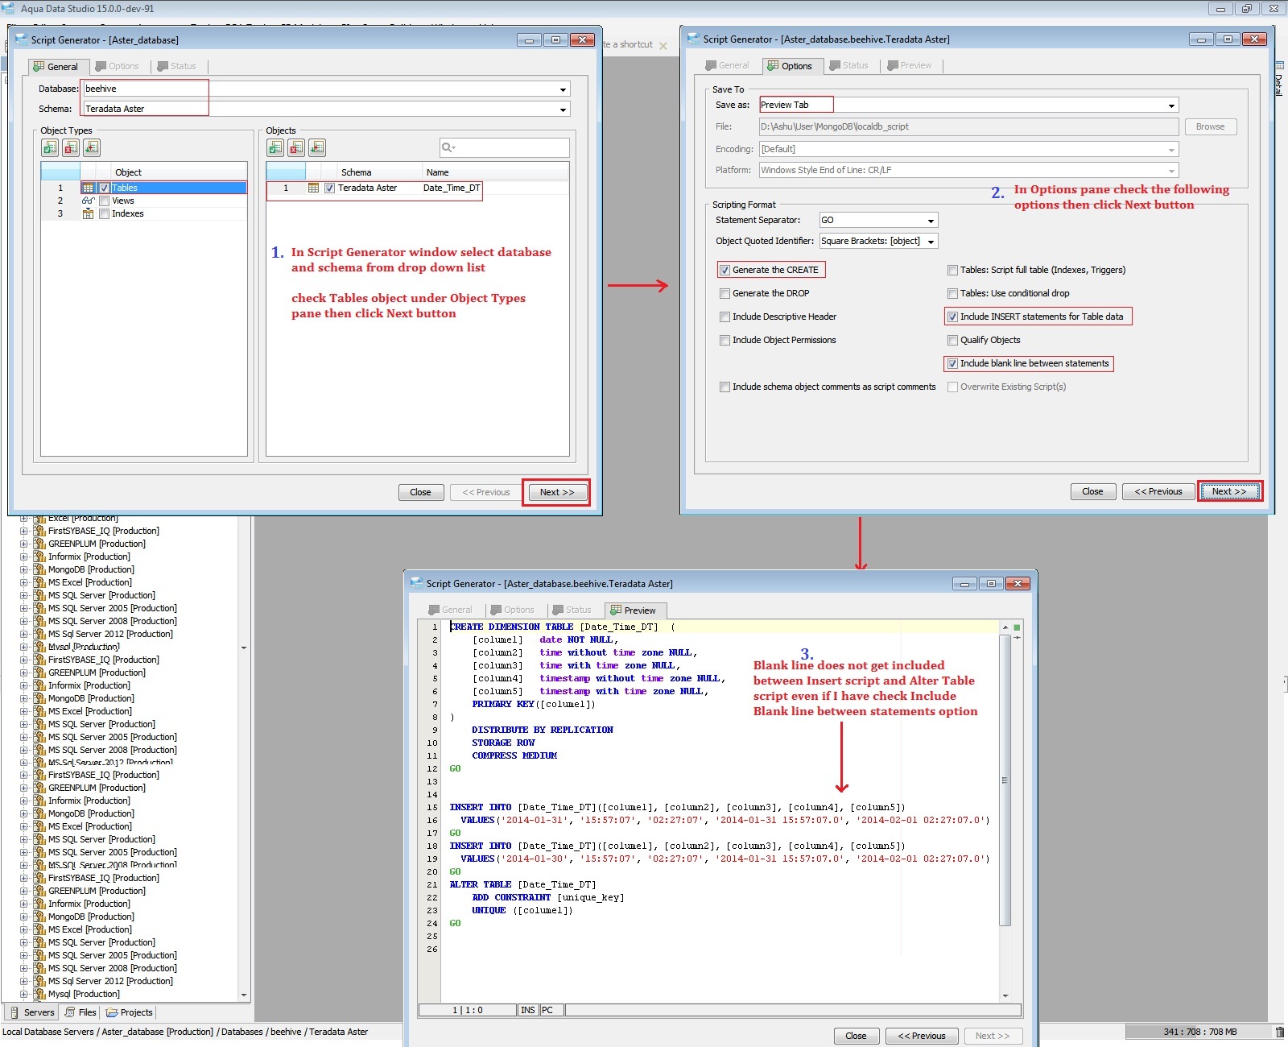Click check-all icon in Objects pane

275,147
